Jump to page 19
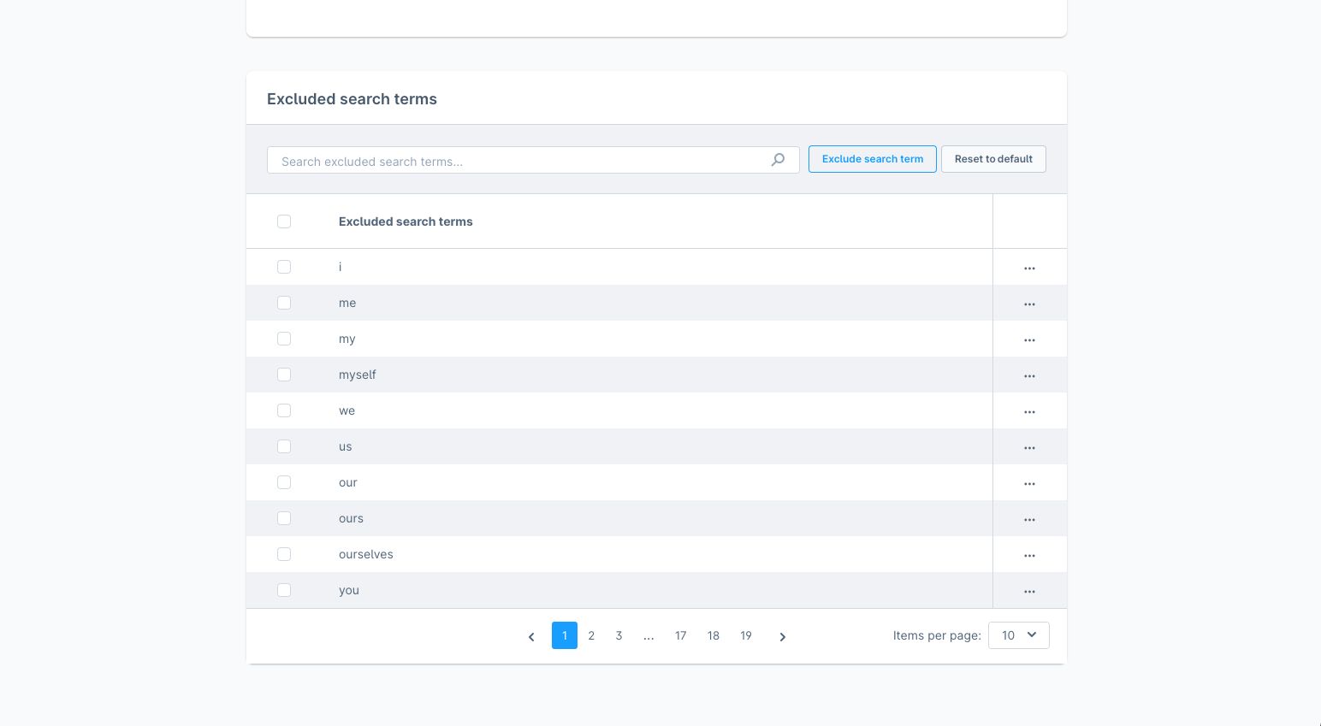 [x=746, y=635]
